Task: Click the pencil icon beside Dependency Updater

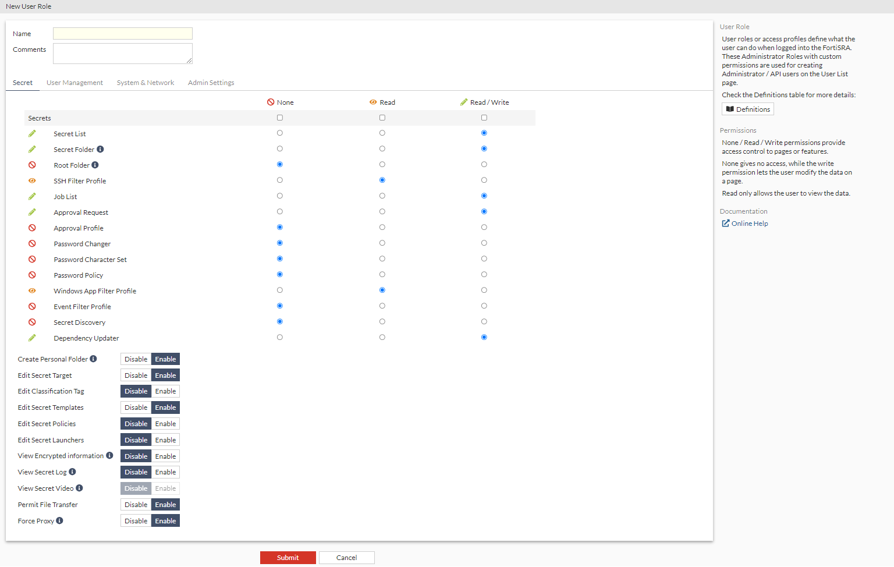Action: (32, 338)
